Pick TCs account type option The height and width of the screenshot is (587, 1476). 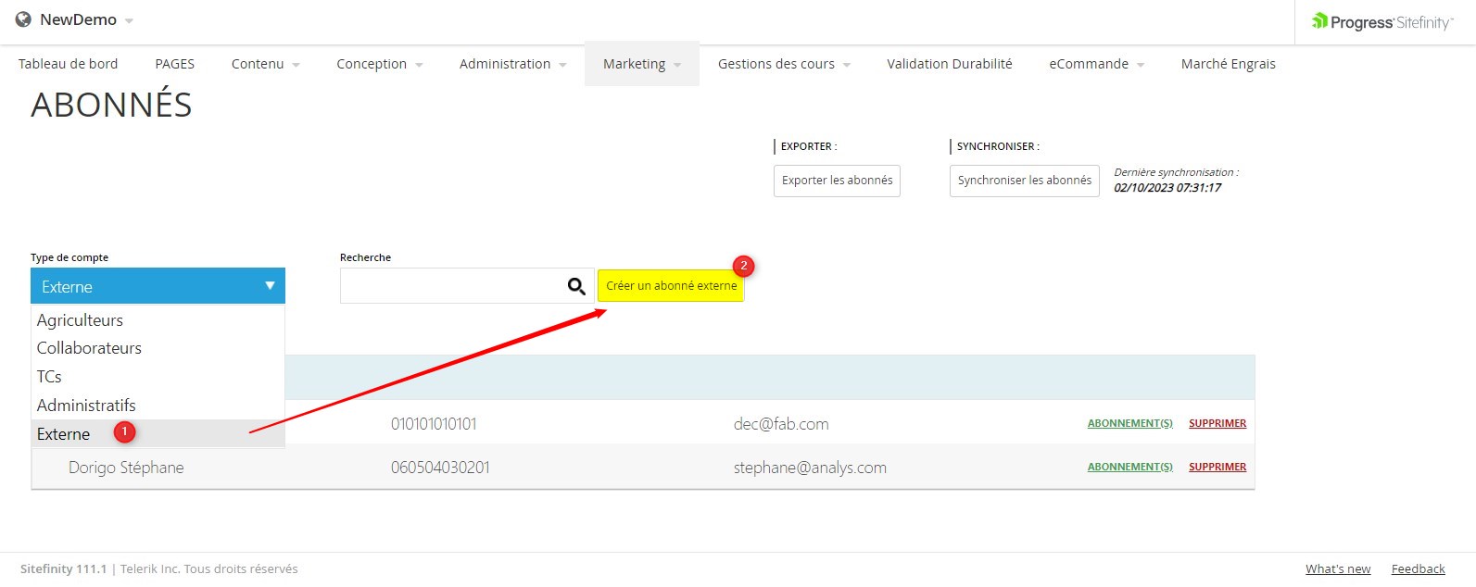tap(49, 377)
